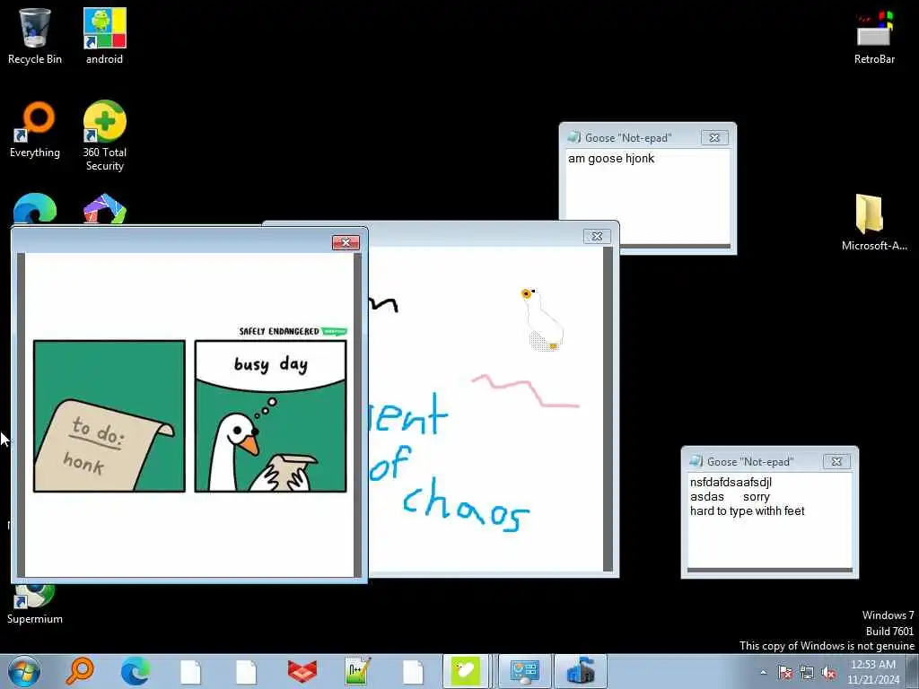
Task: Launch Everything search from the taskbar
Action: click(80, 671)
